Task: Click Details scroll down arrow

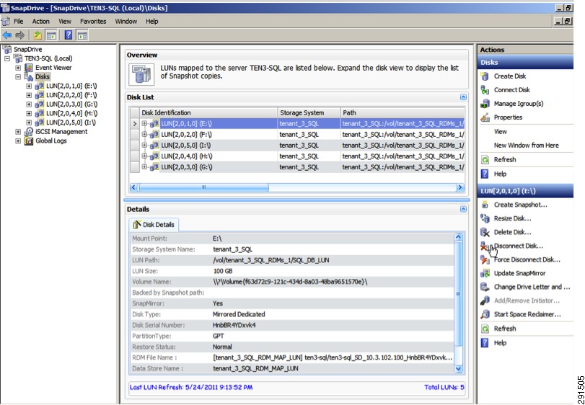Action: (459, 368)
